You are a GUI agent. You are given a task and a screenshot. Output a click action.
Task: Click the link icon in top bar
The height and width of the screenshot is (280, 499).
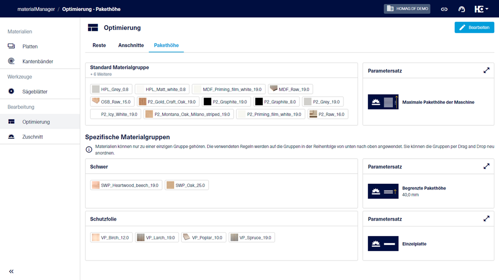(x=444, y=9)
